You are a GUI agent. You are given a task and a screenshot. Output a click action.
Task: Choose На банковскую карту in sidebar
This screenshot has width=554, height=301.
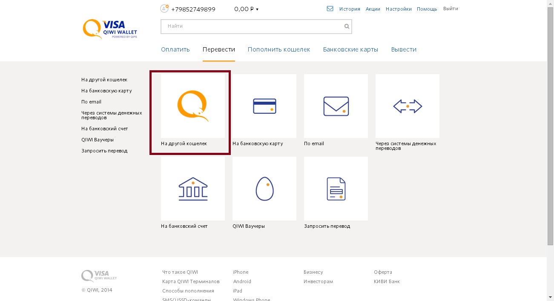[106, 91]
